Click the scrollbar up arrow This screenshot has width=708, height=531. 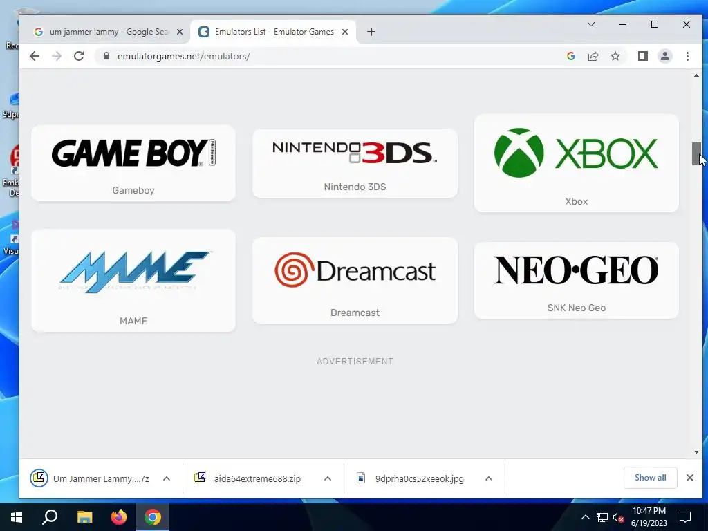point(696,75)
